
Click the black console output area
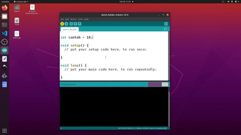pos(114,106)
